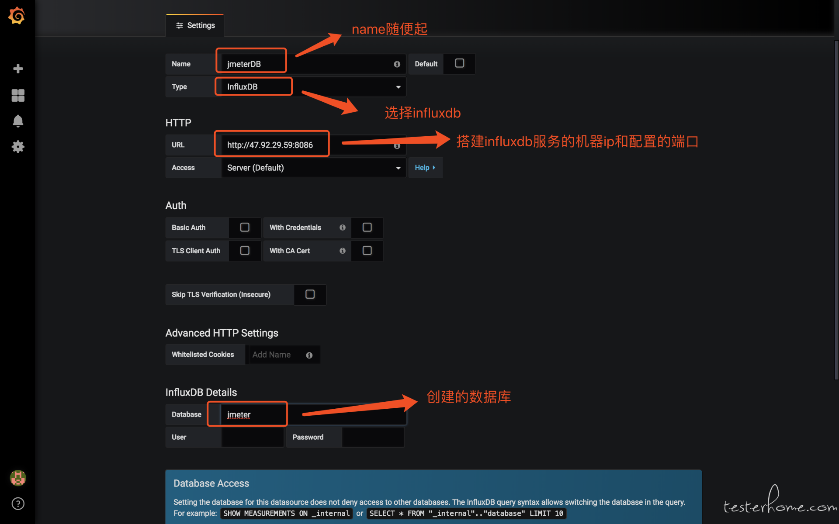Screen dimensions: 839x524
Task: Enable the Default datasource checkbox
Action: [x=459, y=63]
